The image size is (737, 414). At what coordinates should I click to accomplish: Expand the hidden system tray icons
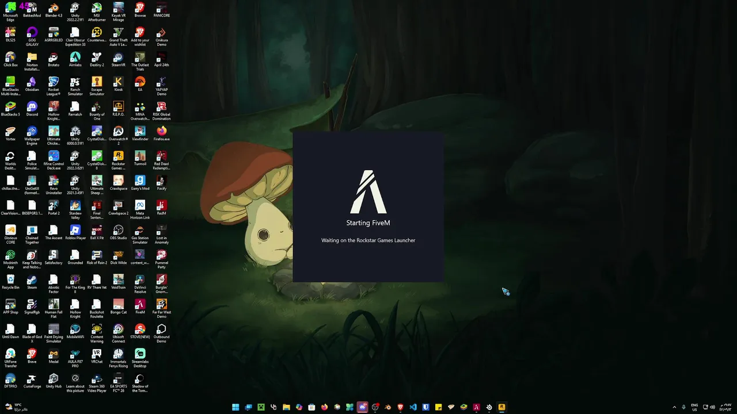pos(674,407)
